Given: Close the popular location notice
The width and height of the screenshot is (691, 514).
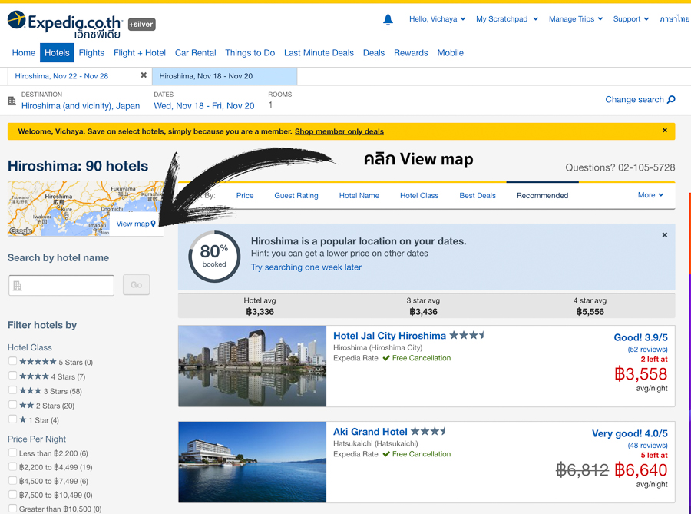Looking at the screenshot, I should click(665, 235).
